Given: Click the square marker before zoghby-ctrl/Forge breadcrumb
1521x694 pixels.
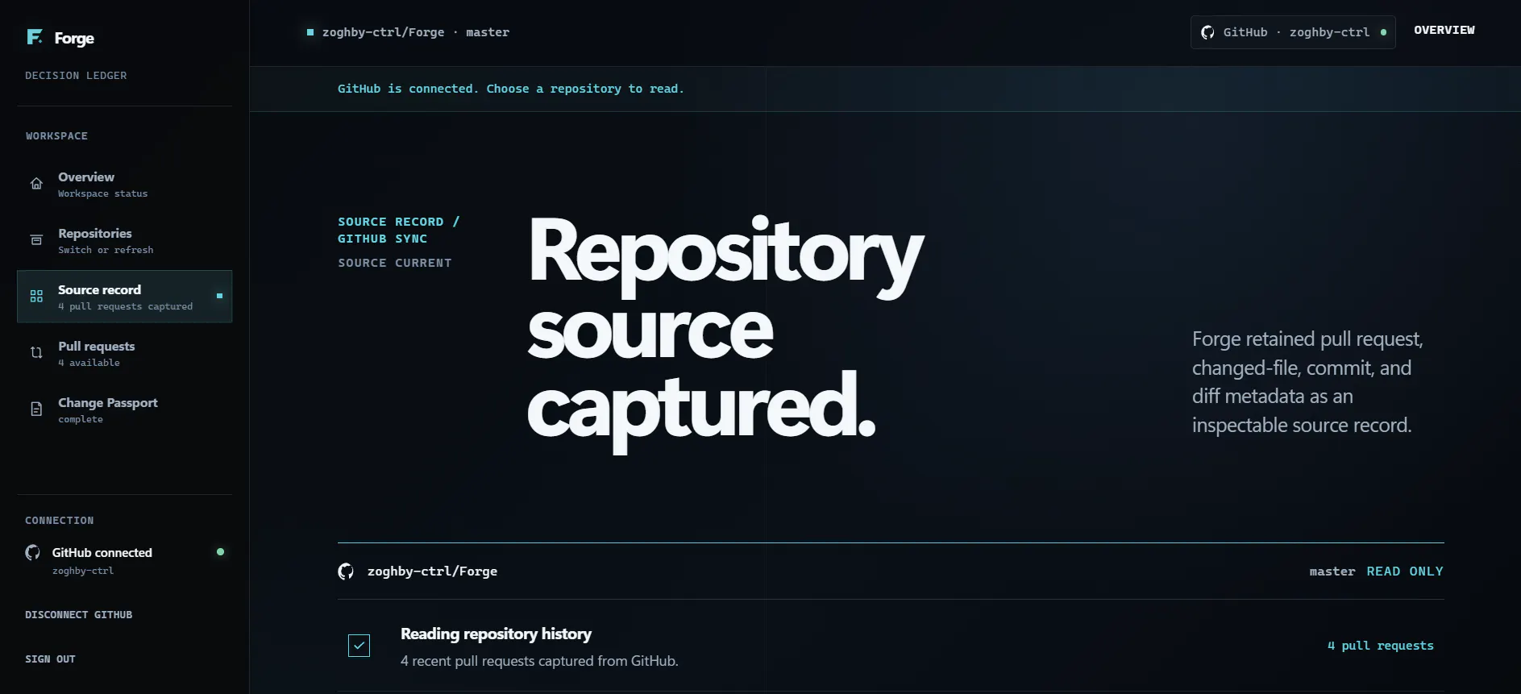Looking at the screenshot, I should coord(310,32).
